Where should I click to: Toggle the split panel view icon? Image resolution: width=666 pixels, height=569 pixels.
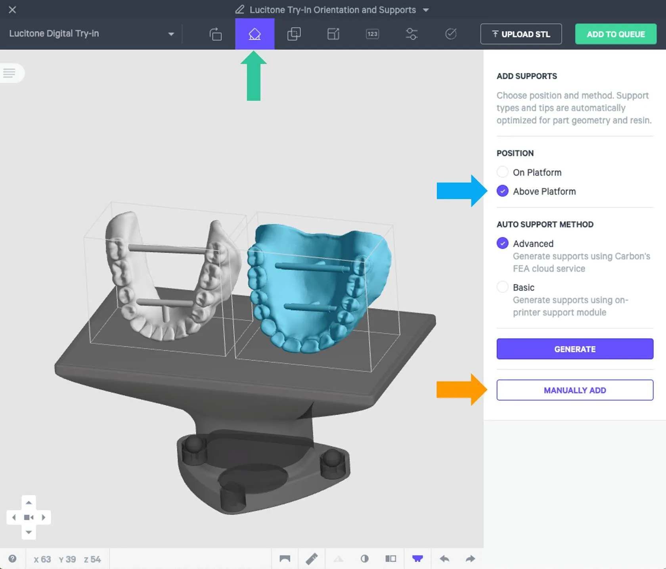coord(390,559)
